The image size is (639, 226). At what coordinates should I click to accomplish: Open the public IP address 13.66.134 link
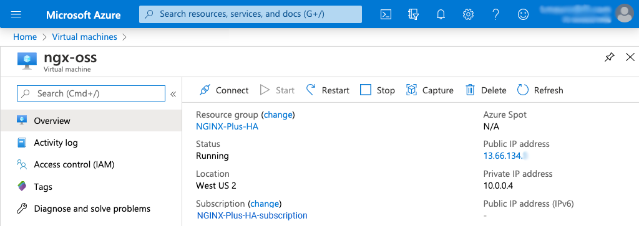click(505, 156)
